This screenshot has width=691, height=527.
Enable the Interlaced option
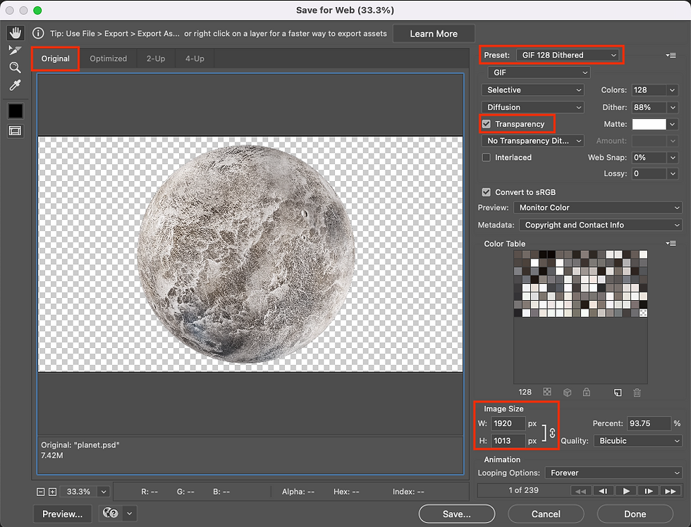[x=486, y=157]
